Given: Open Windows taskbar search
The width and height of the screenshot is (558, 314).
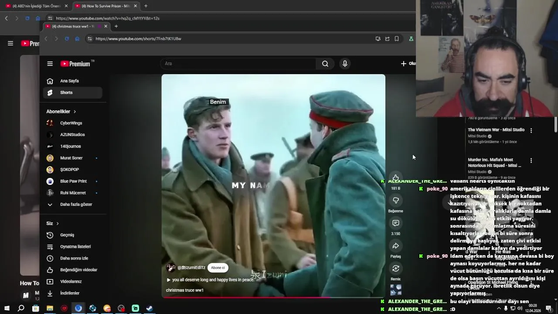Looking at the screenshot, I should click(20, 308).
